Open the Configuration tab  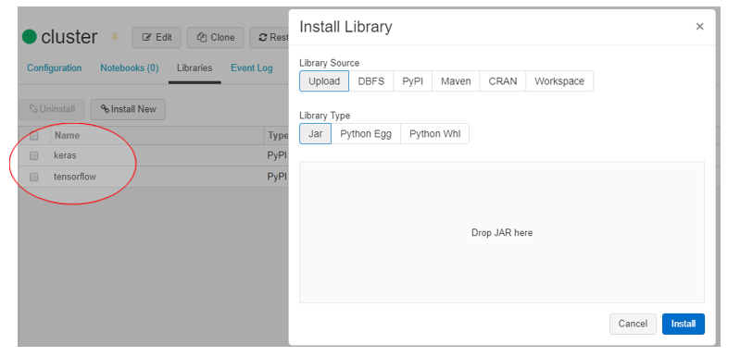coord(55,68)
